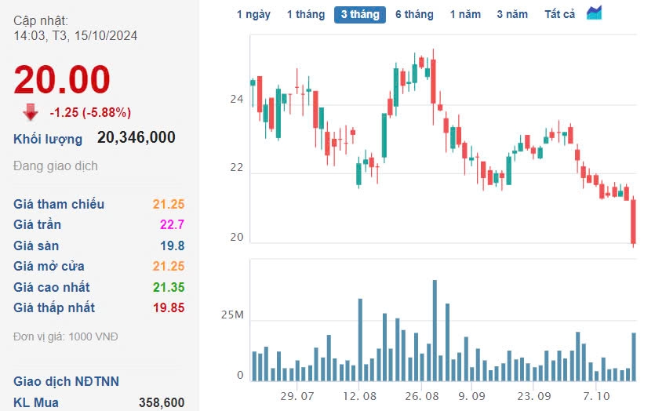
Task: Click the 29. 07 date axis label
Action: [297, 396]
